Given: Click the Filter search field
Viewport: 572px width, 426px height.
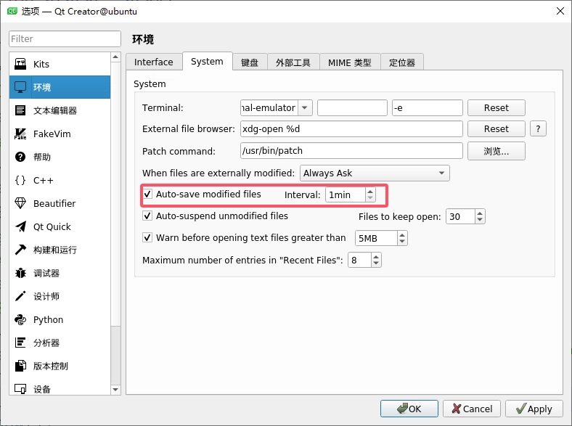Looking at the screenshot, I should [x=65, y=38].
